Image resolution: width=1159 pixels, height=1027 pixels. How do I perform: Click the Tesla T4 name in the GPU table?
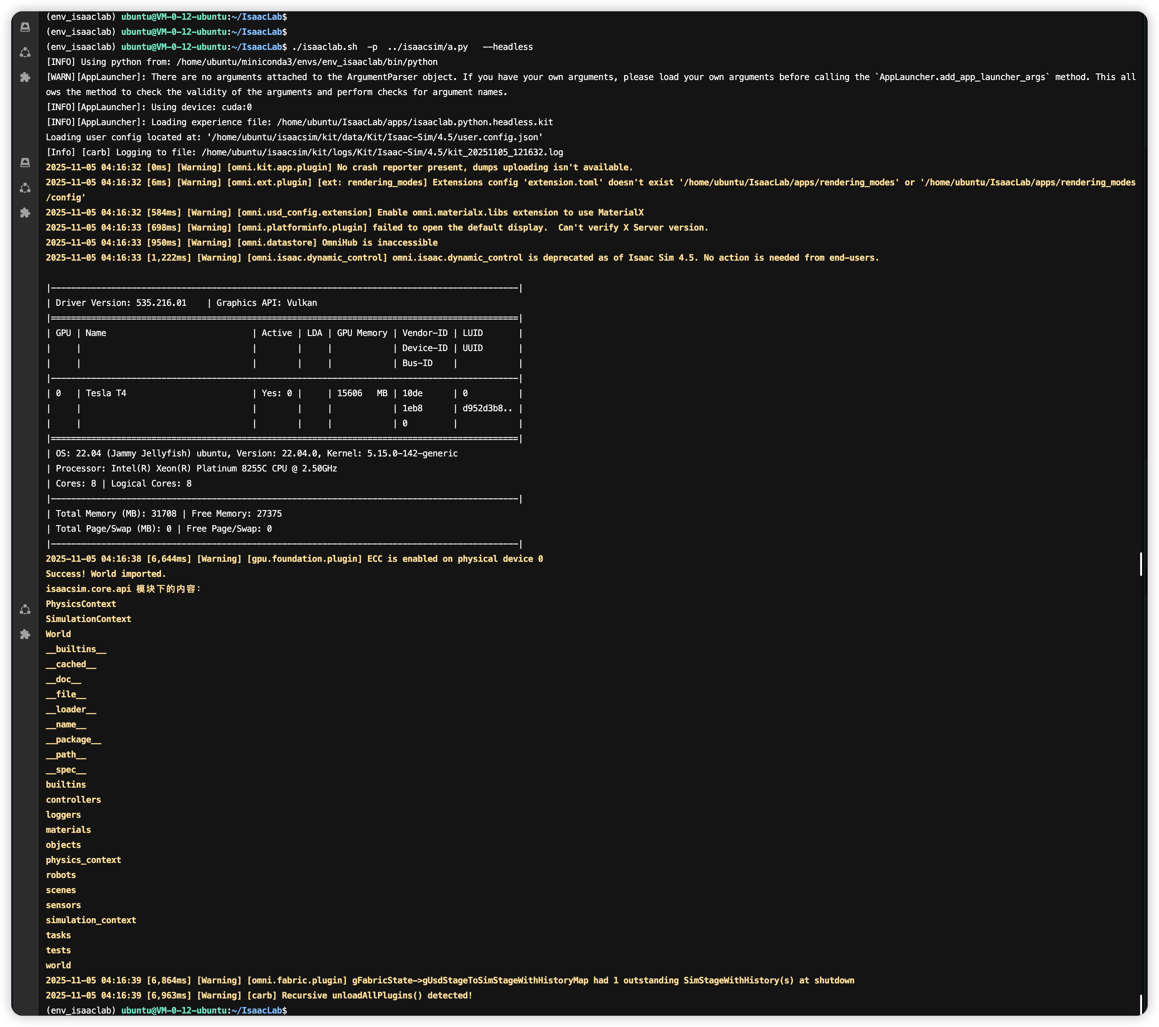pyautogui.click(x=106, y=393)
